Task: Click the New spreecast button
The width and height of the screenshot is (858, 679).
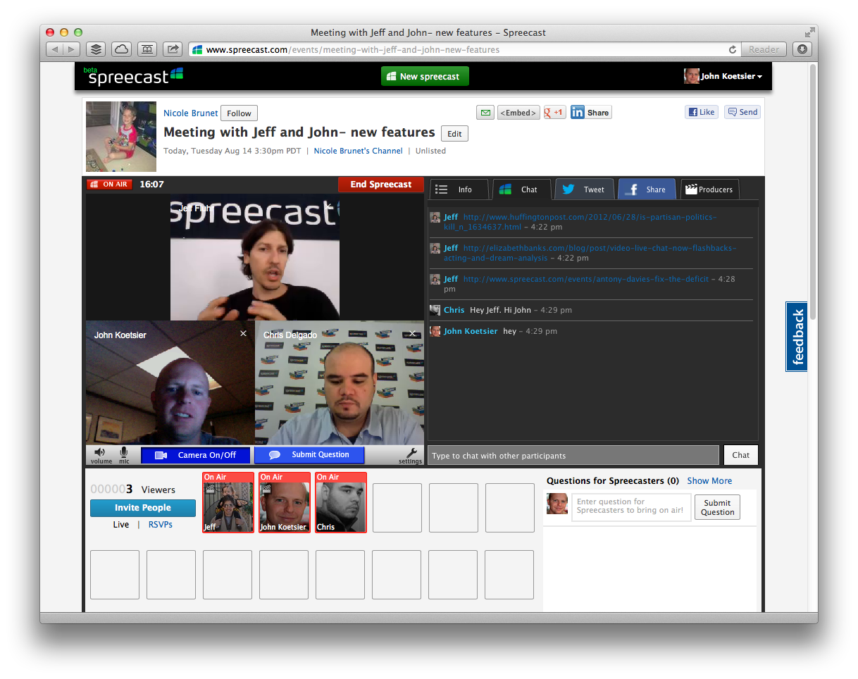Action: tap(425, 76)
